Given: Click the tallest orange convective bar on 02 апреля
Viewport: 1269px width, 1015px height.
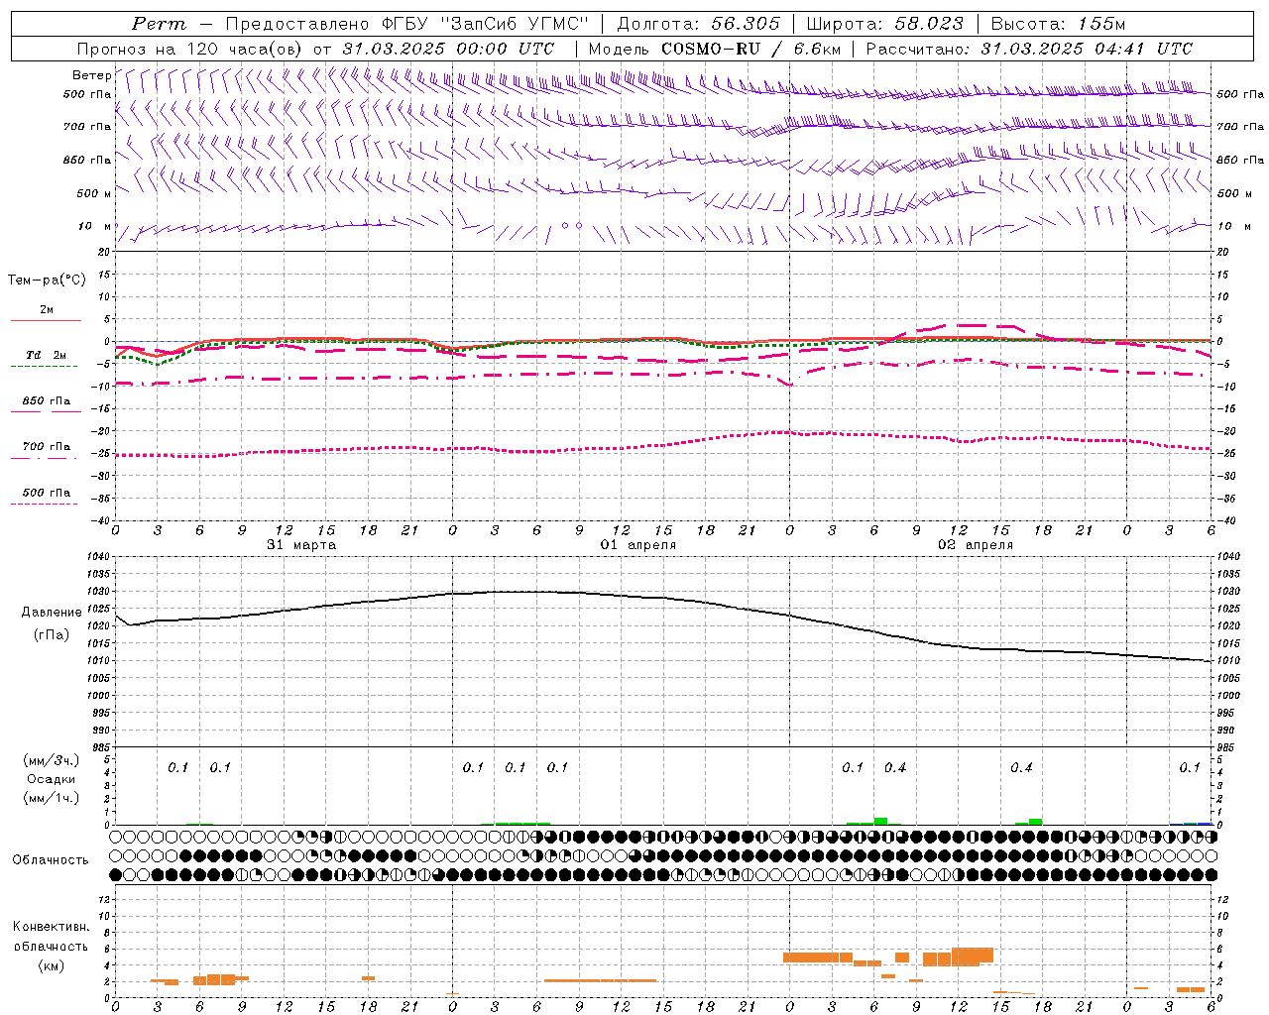Looking at the screenshot, I should click(x=972, y=956).
